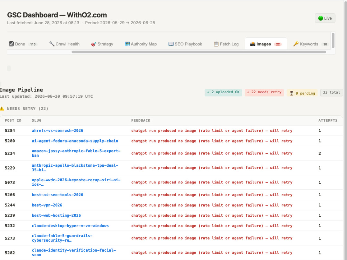Click the Authority Map map icon
Viewport: 347px width, 260px height.
point(127,44)
